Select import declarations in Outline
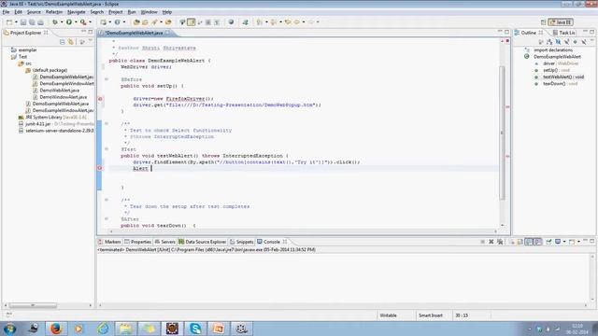This screenshot has width=598, height=336. pyautogui.click(x=553, y=49)
